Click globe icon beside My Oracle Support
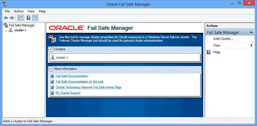 coord(52,93)
